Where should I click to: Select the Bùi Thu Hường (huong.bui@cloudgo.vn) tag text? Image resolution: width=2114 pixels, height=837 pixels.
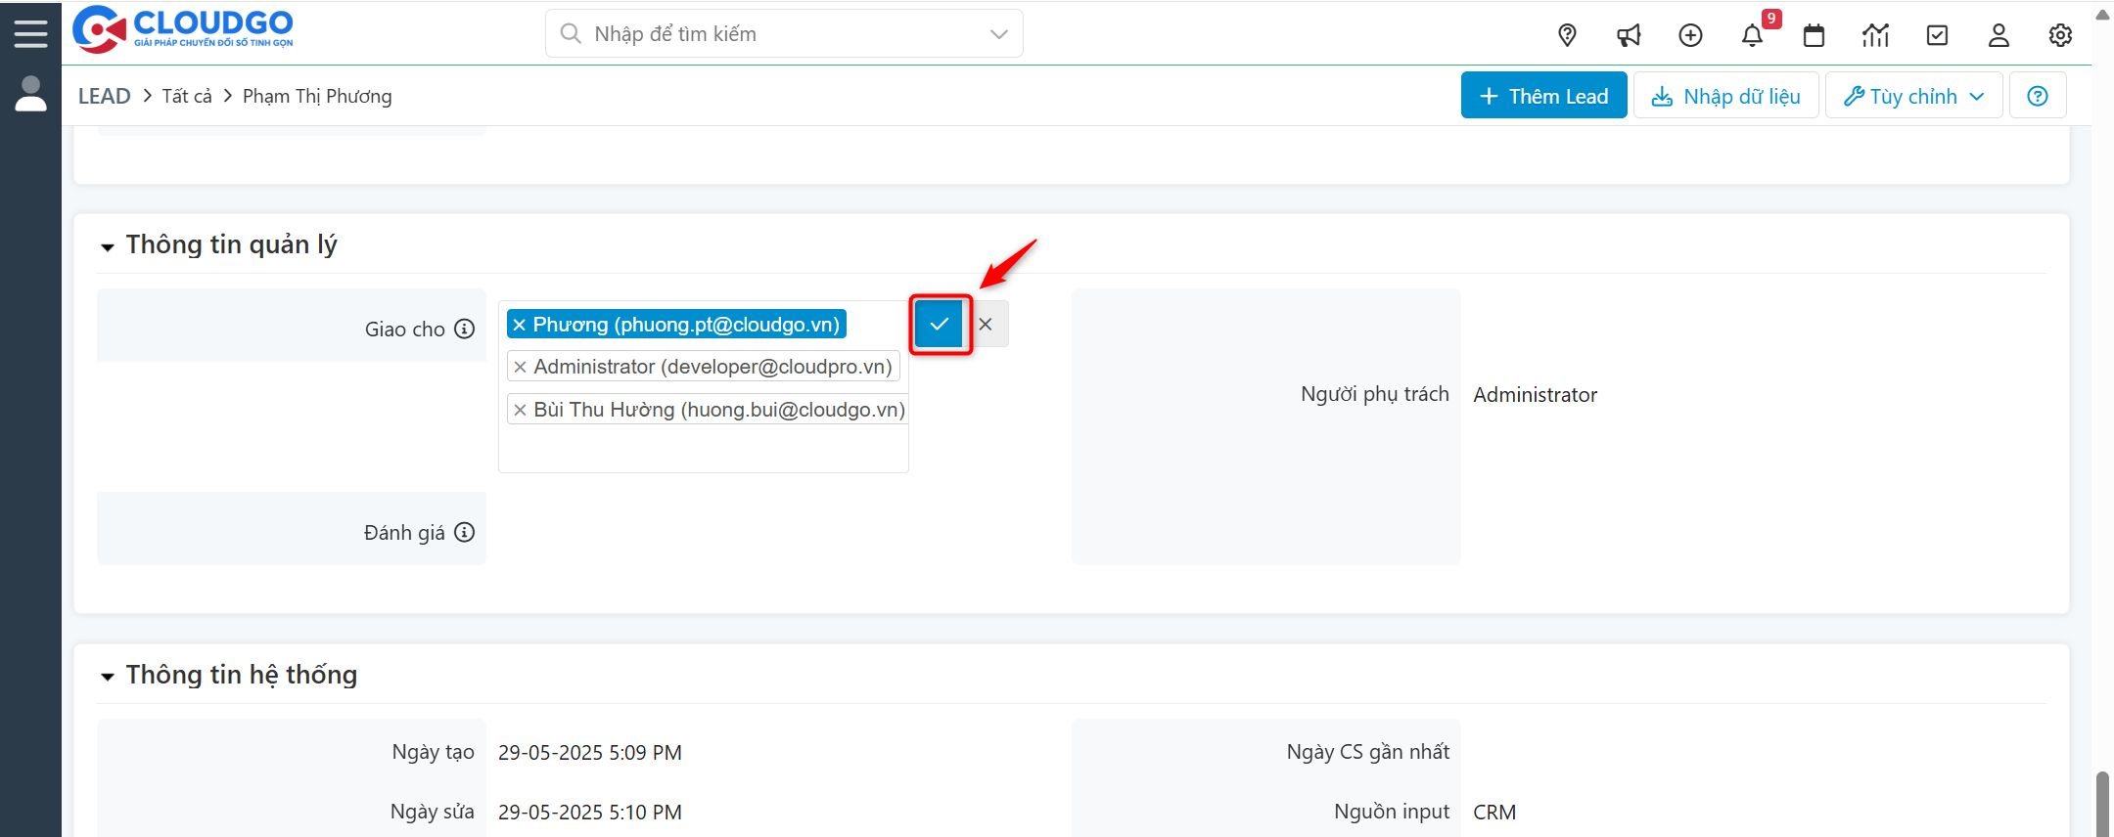[x=719, y=410]
